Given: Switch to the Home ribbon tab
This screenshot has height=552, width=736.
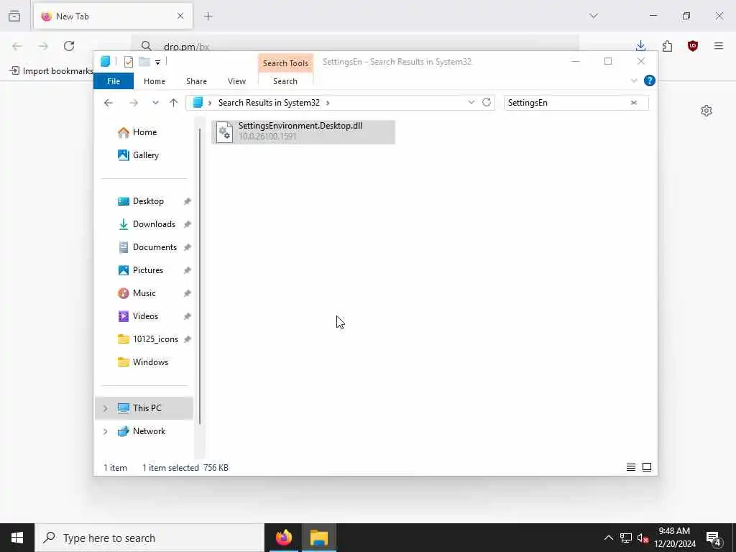Looking at the screenshot, I should point(155,81).
